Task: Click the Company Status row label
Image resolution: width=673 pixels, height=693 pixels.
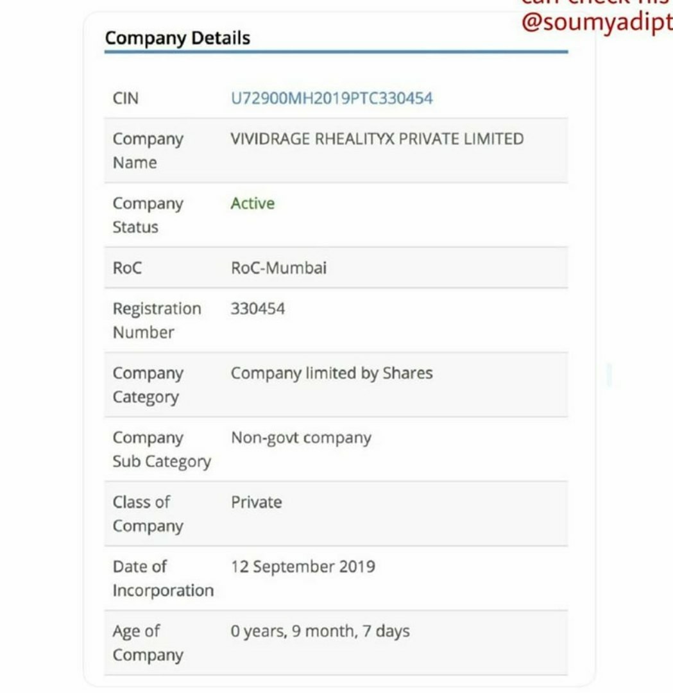Action: click(x=148, y=215)
